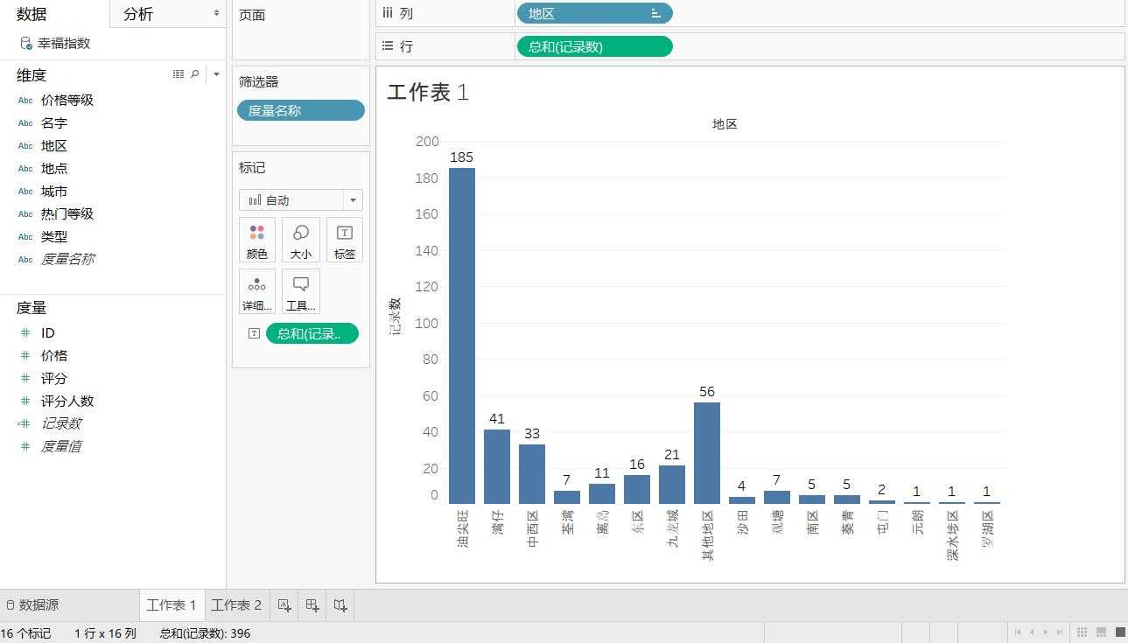Click the 其他地区 bar labeled 56
The image size is (1128, 643).
[x=707, y=452]
